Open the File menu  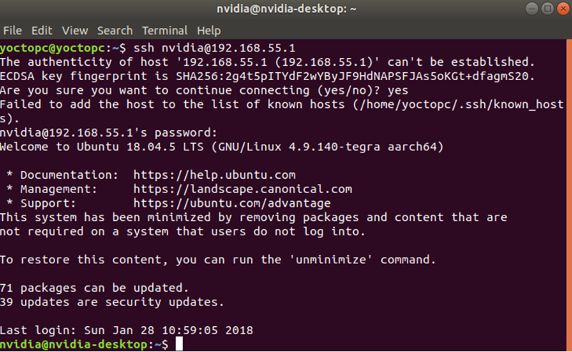click(12, 31)
